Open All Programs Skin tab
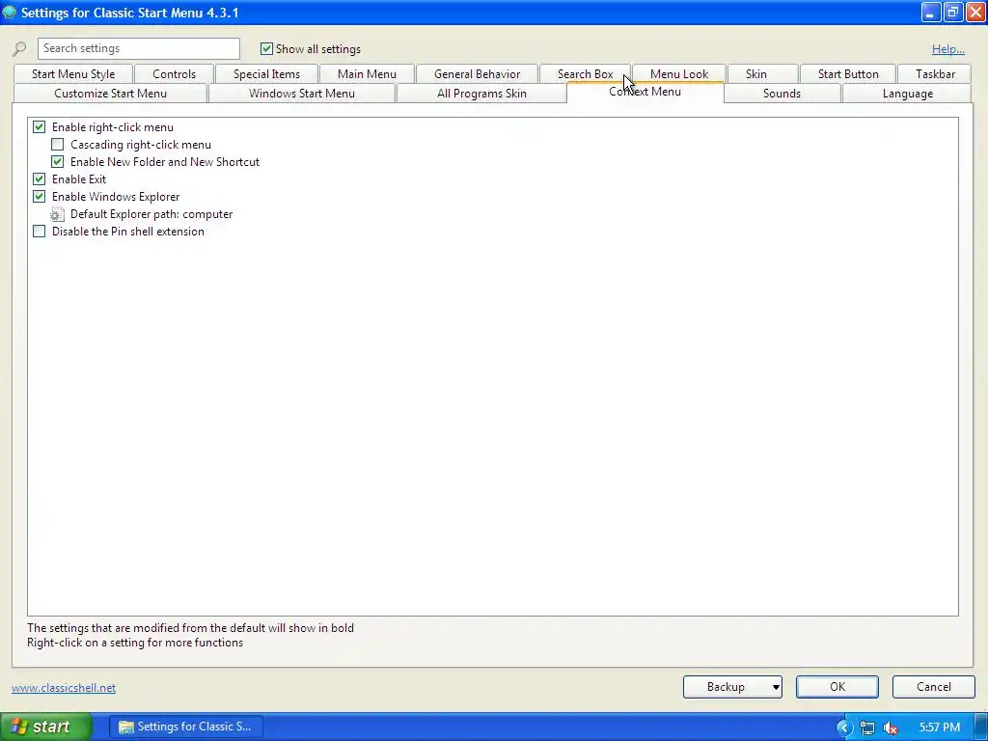The height and width of the screenshot is (741, 988). pyautogui.click(x=481, y=94)
